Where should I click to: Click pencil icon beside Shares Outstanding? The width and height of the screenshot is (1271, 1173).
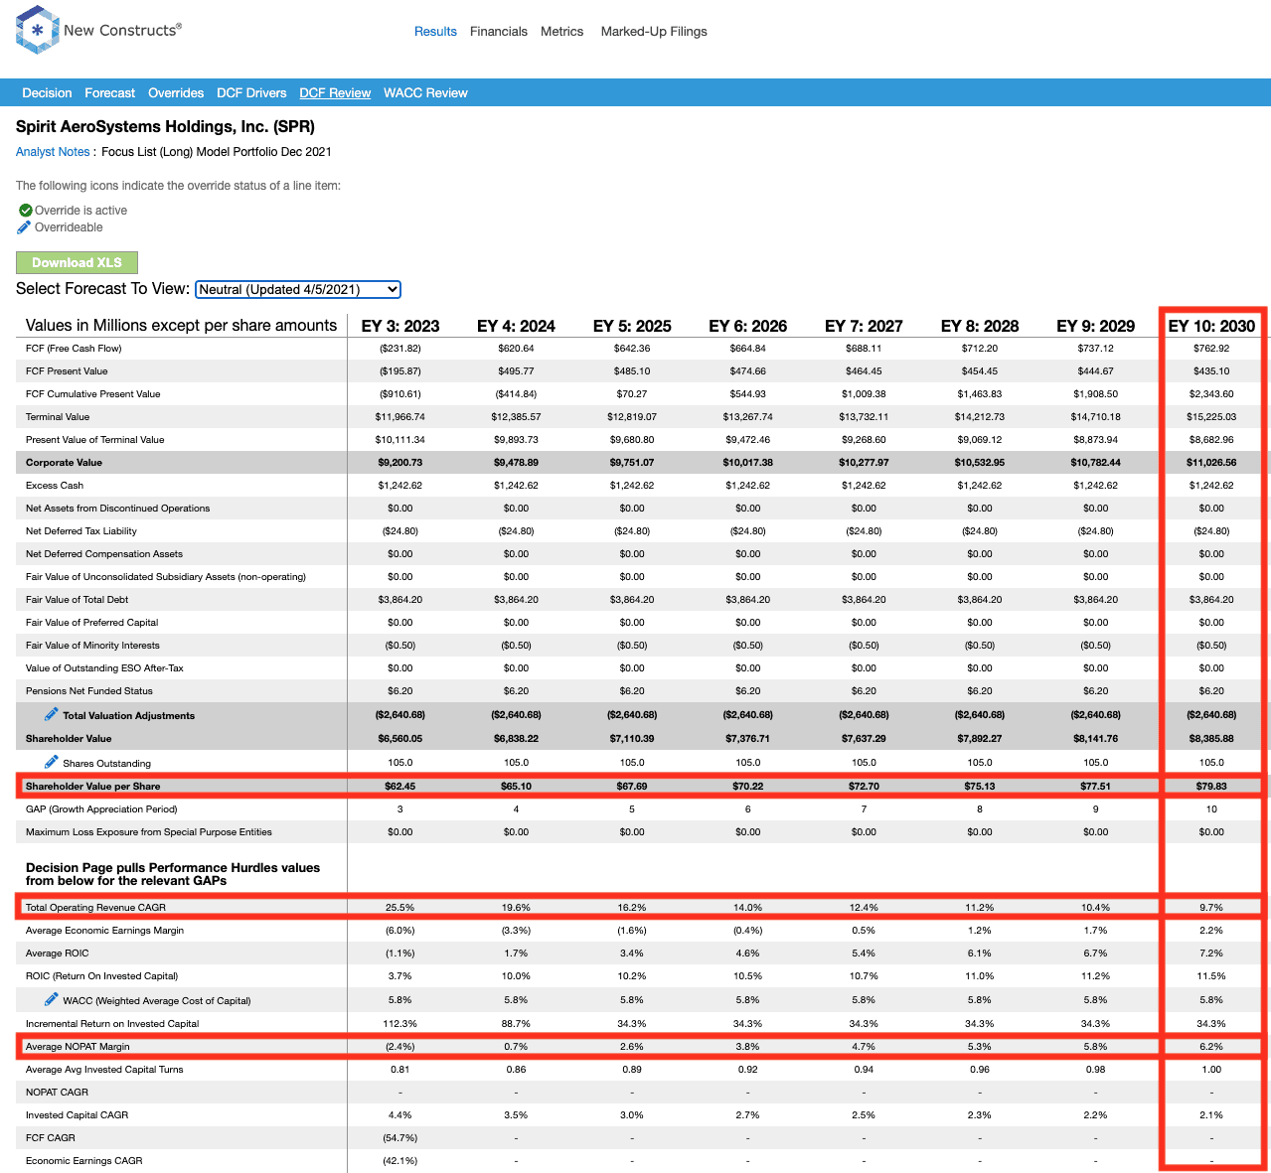pyautogui.click(x=52, y=762)
